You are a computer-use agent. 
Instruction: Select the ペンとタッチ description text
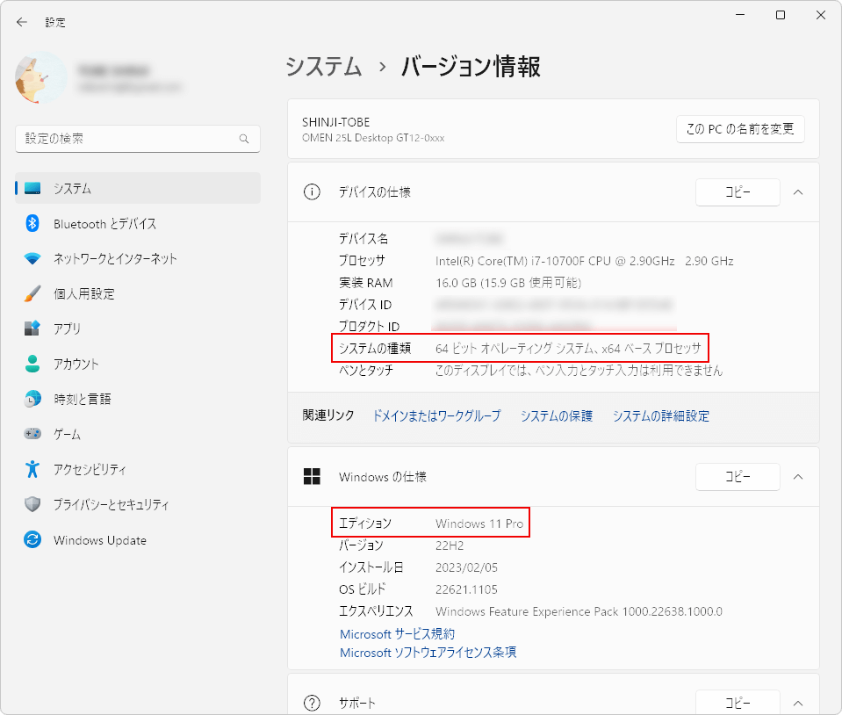pos(579,370)
